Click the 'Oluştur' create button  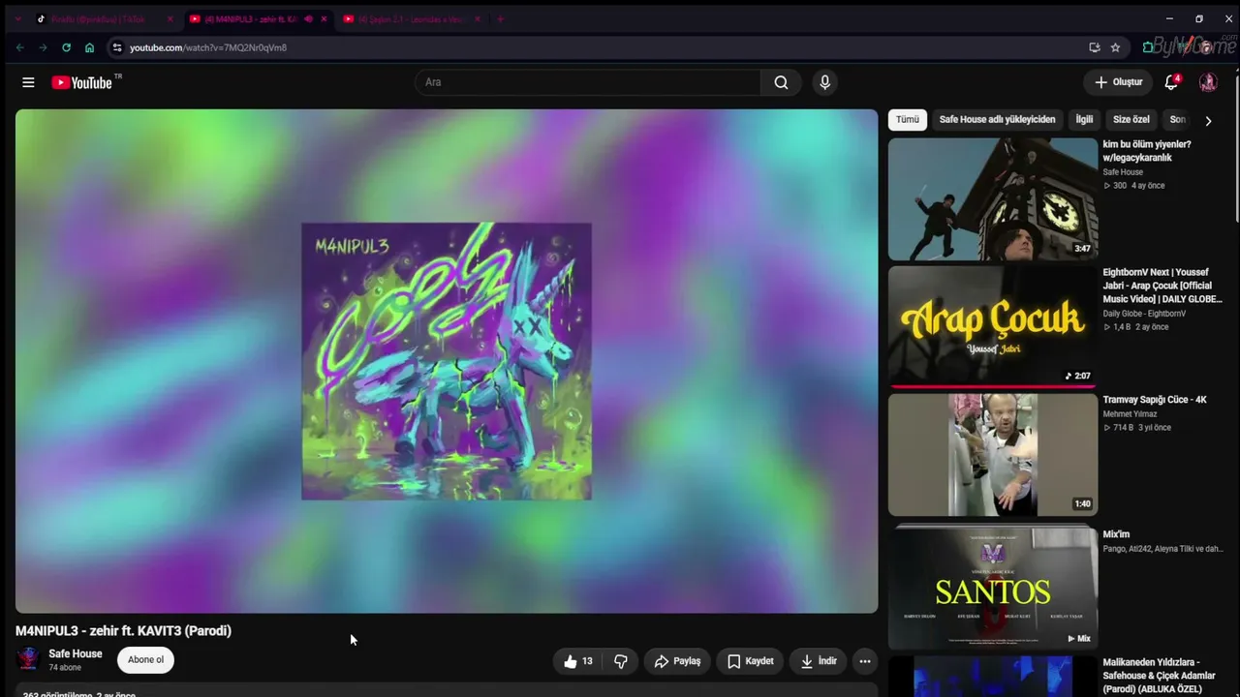coord(1118,82)
